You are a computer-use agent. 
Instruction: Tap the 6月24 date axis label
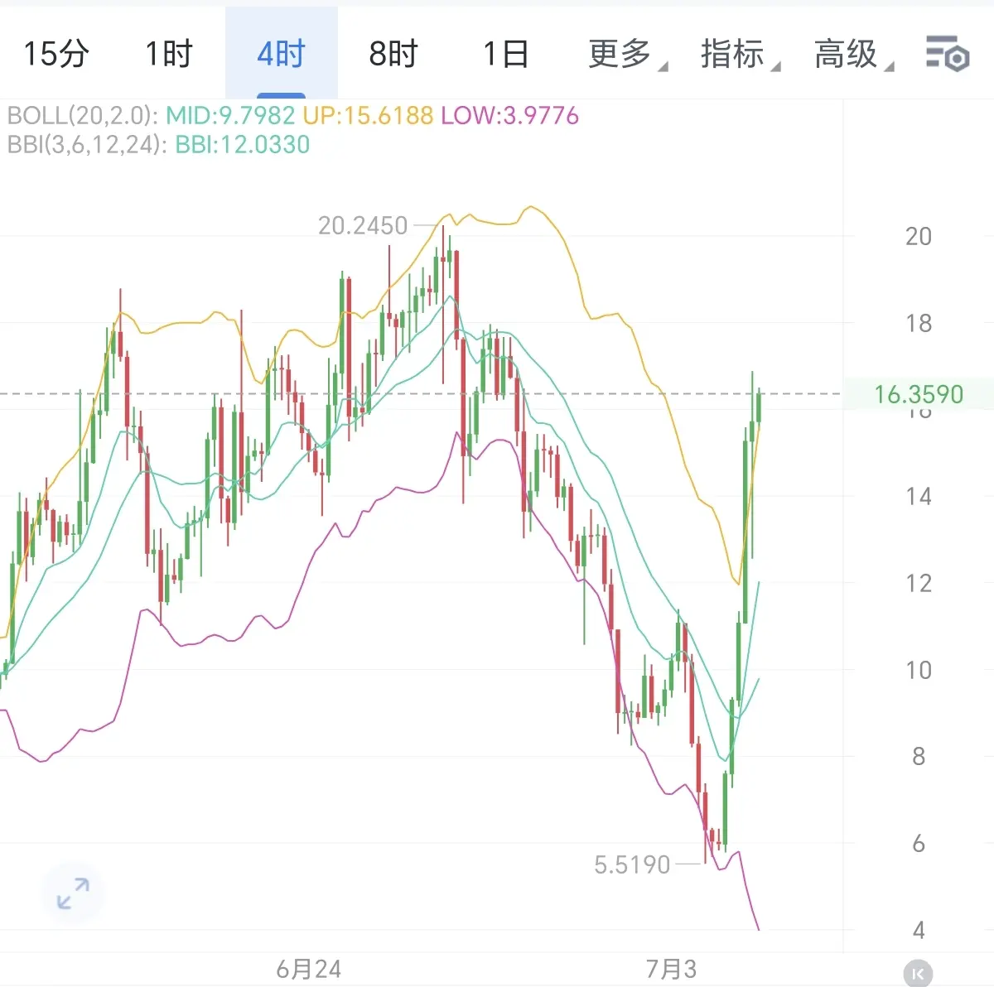click(308, 969)
